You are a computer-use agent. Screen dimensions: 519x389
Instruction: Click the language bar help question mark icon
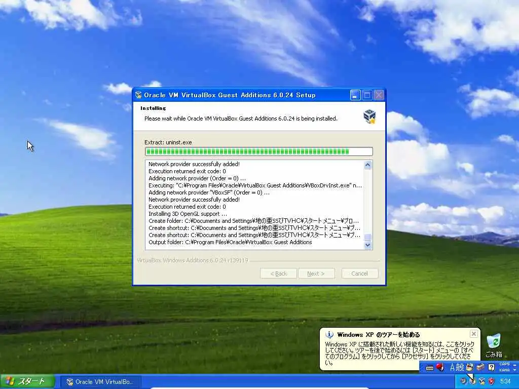[x=491, y=367]
